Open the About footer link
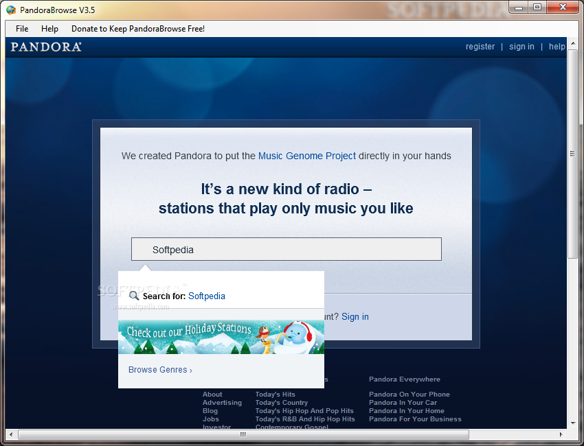584x446 pixels. [212, 395]
